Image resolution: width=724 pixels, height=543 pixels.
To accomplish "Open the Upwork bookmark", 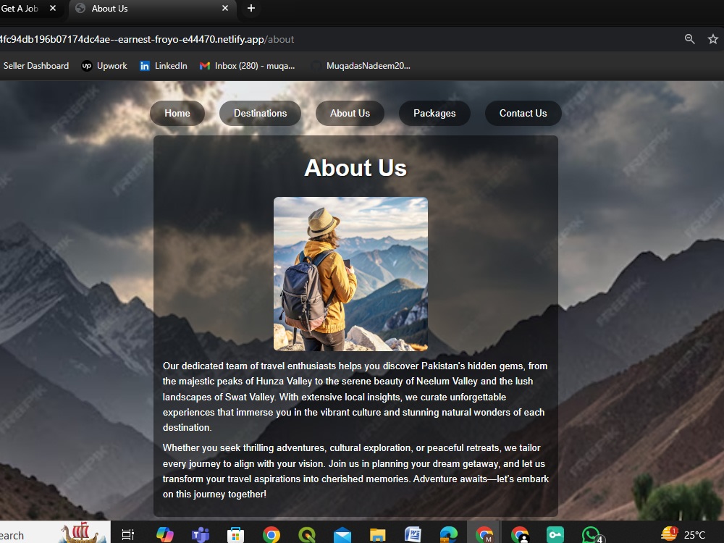I will pos(104,66).
